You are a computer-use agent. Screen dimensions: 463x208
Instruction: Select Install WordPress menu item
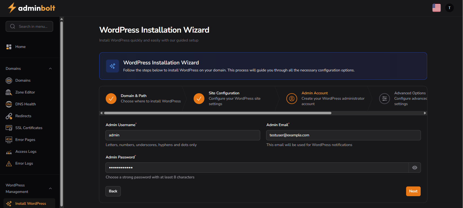(x=29, y=203)
